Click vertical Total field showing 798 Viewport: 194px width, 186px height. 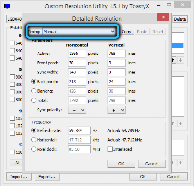pos(116,100)
